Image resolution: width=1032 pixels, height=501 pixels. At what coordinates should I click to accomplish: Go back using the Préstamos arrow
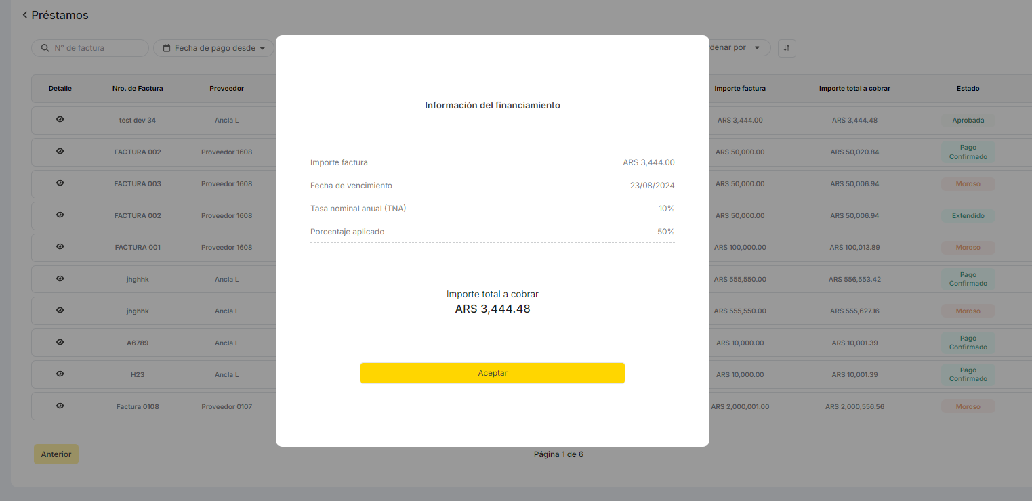(x=25, y=15)
